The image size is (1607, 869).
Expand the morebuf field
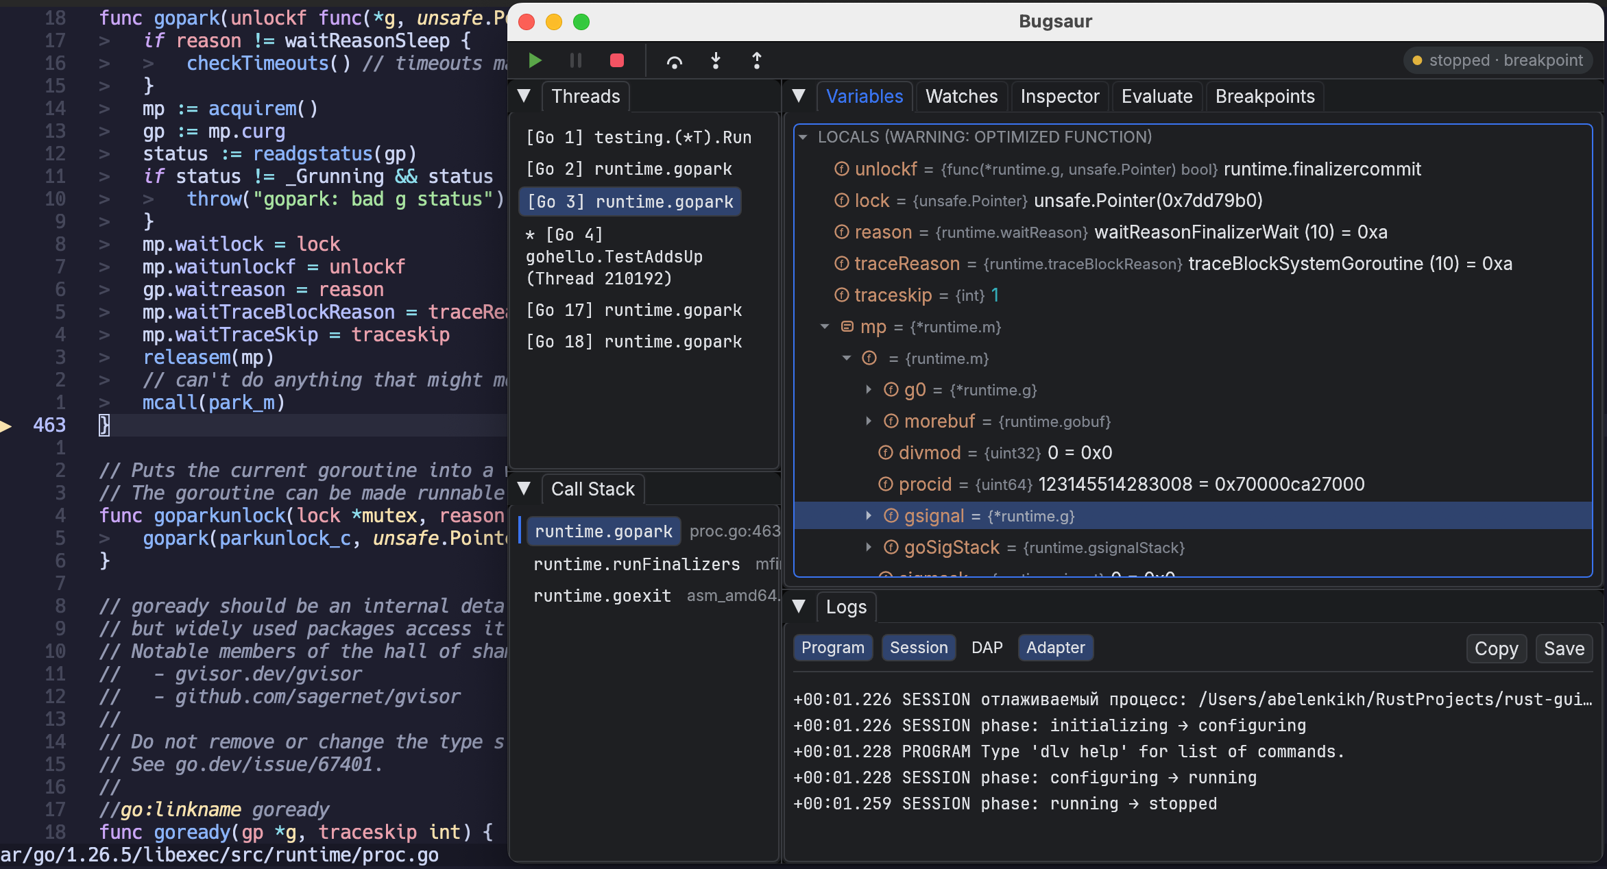pyautogui.click(x=869, y=421)
